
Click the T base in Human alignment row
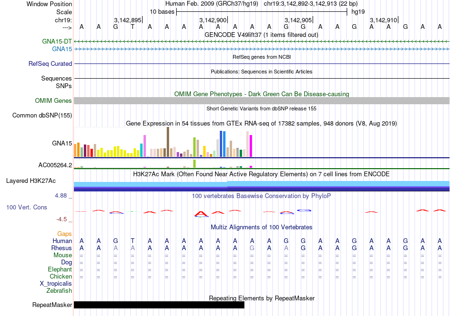[x=133, y=241]
